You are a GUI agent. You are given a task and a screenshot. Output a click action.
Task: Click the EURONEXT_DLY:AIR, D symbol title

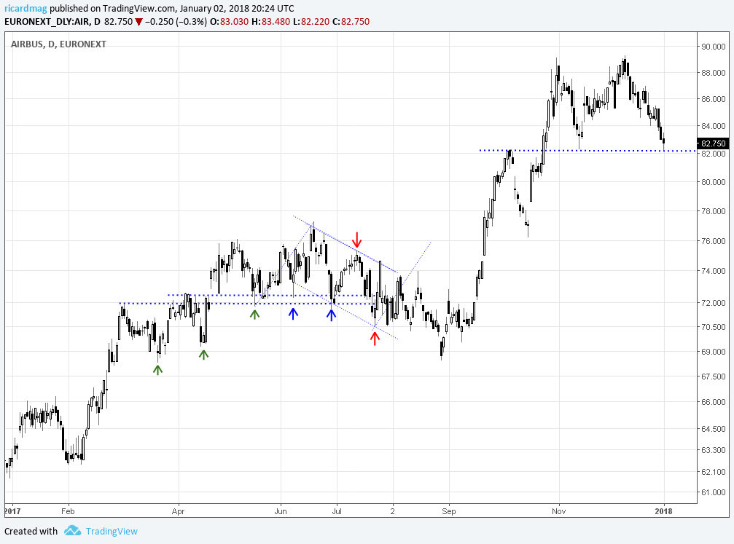[x=52, y=22]
